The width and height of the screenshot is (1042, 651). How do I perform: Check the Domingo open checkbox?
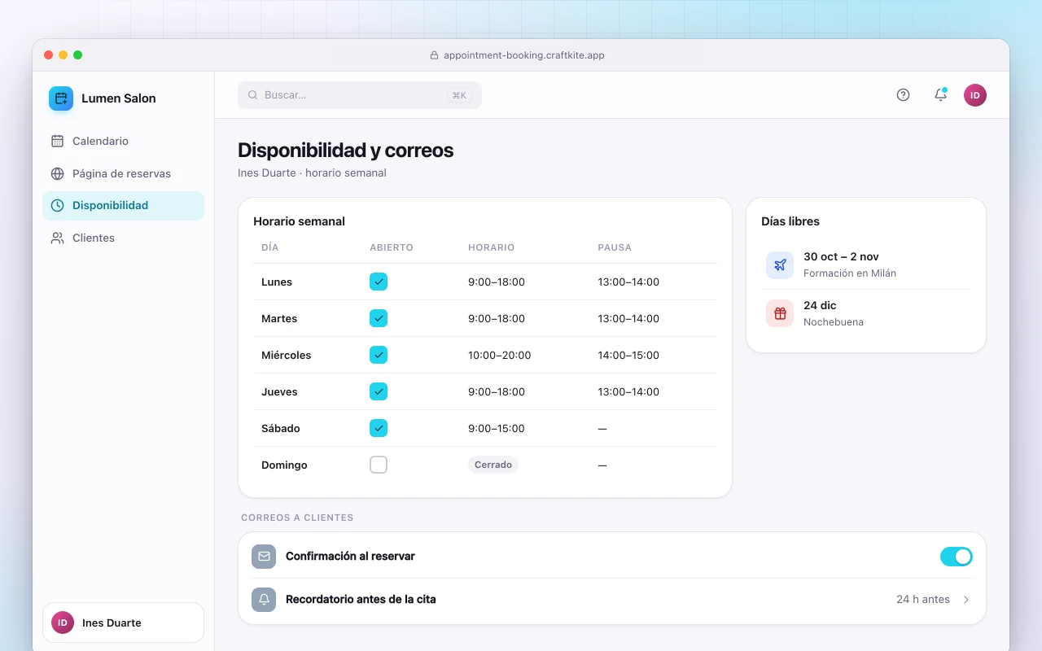(x=379, y=465)
